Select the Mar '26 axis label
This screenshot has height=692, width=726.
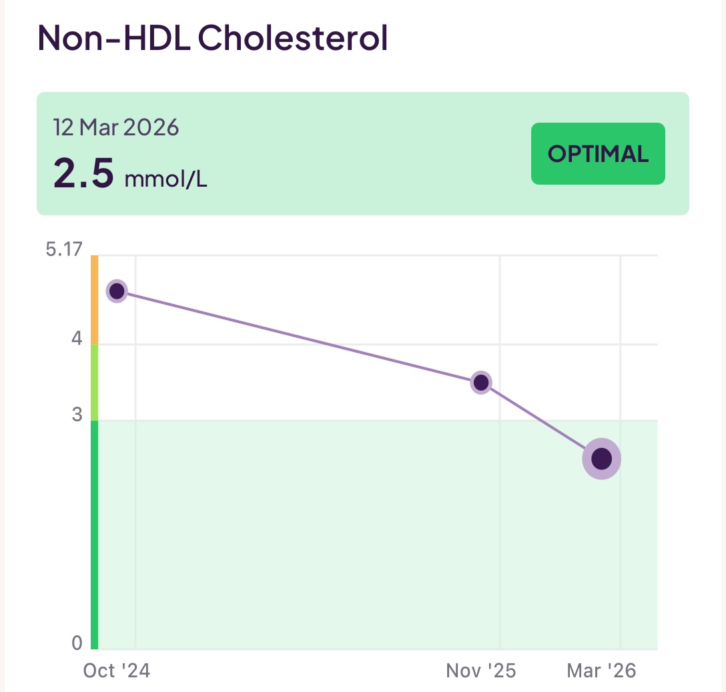pyautogui.click(x=600, y=671)
